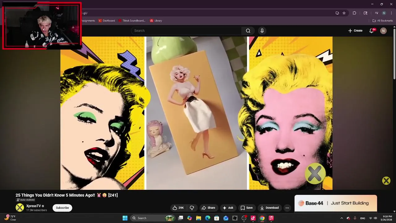The height and width of the screenshot is (223, 396).
Task: Open Assignments bookmark
Action: pyautogui.click(x=88, y=21)
